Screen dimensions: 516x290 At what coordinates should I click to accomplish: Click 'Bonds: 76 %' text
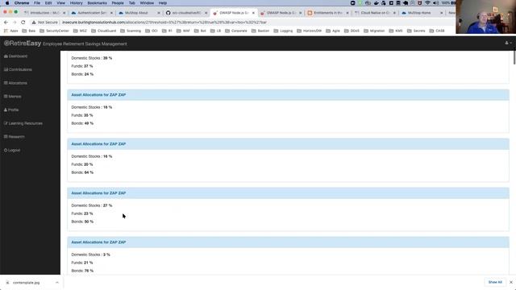point(82,271)
